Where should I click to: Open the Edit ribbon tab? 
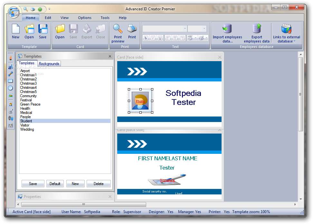48,18
